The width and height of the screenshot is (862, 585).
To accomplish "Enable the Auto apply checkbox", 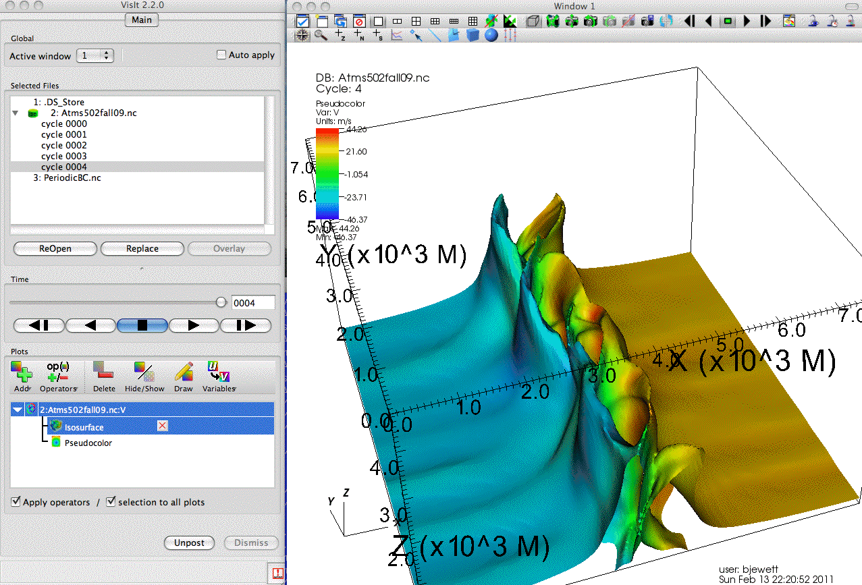I will [221, 55].
